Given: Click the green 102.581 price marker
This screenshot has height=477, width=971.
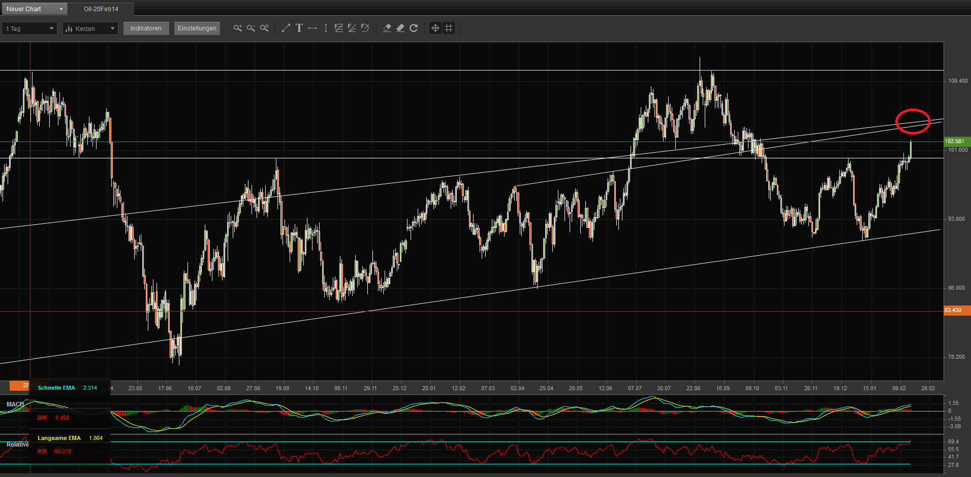Looking at the screenshot, I should (x=955, y=142).
